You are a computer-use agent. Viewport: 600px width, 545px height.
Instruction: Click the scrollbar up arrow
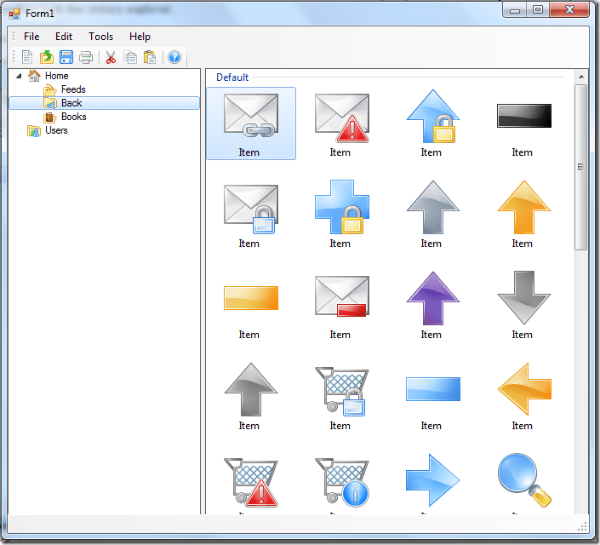point(581,77)
